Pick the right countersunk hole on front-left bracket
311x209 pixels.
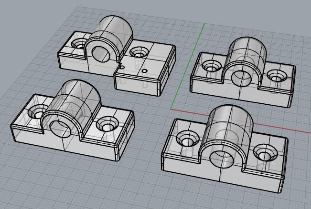[107, 124]
